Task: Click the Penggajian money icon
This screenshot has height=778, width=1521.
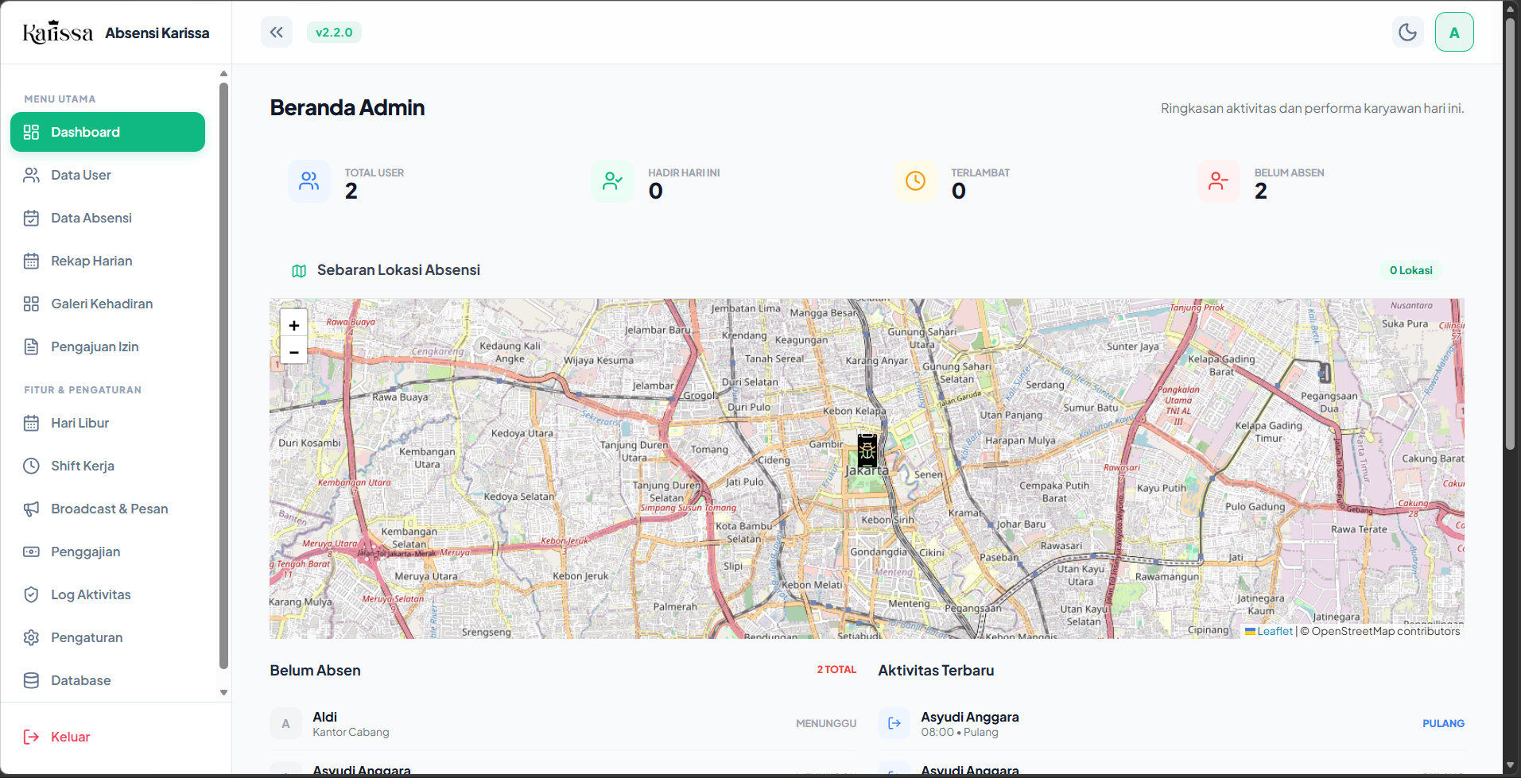Action: (31, 552)
